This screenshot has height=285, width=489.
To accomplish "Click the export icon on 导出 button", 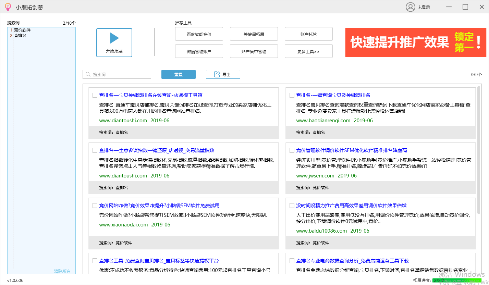I will coord(217,74).
